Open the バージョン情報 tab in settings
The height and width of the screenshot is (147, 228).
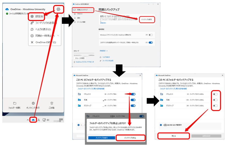(80, 22)
